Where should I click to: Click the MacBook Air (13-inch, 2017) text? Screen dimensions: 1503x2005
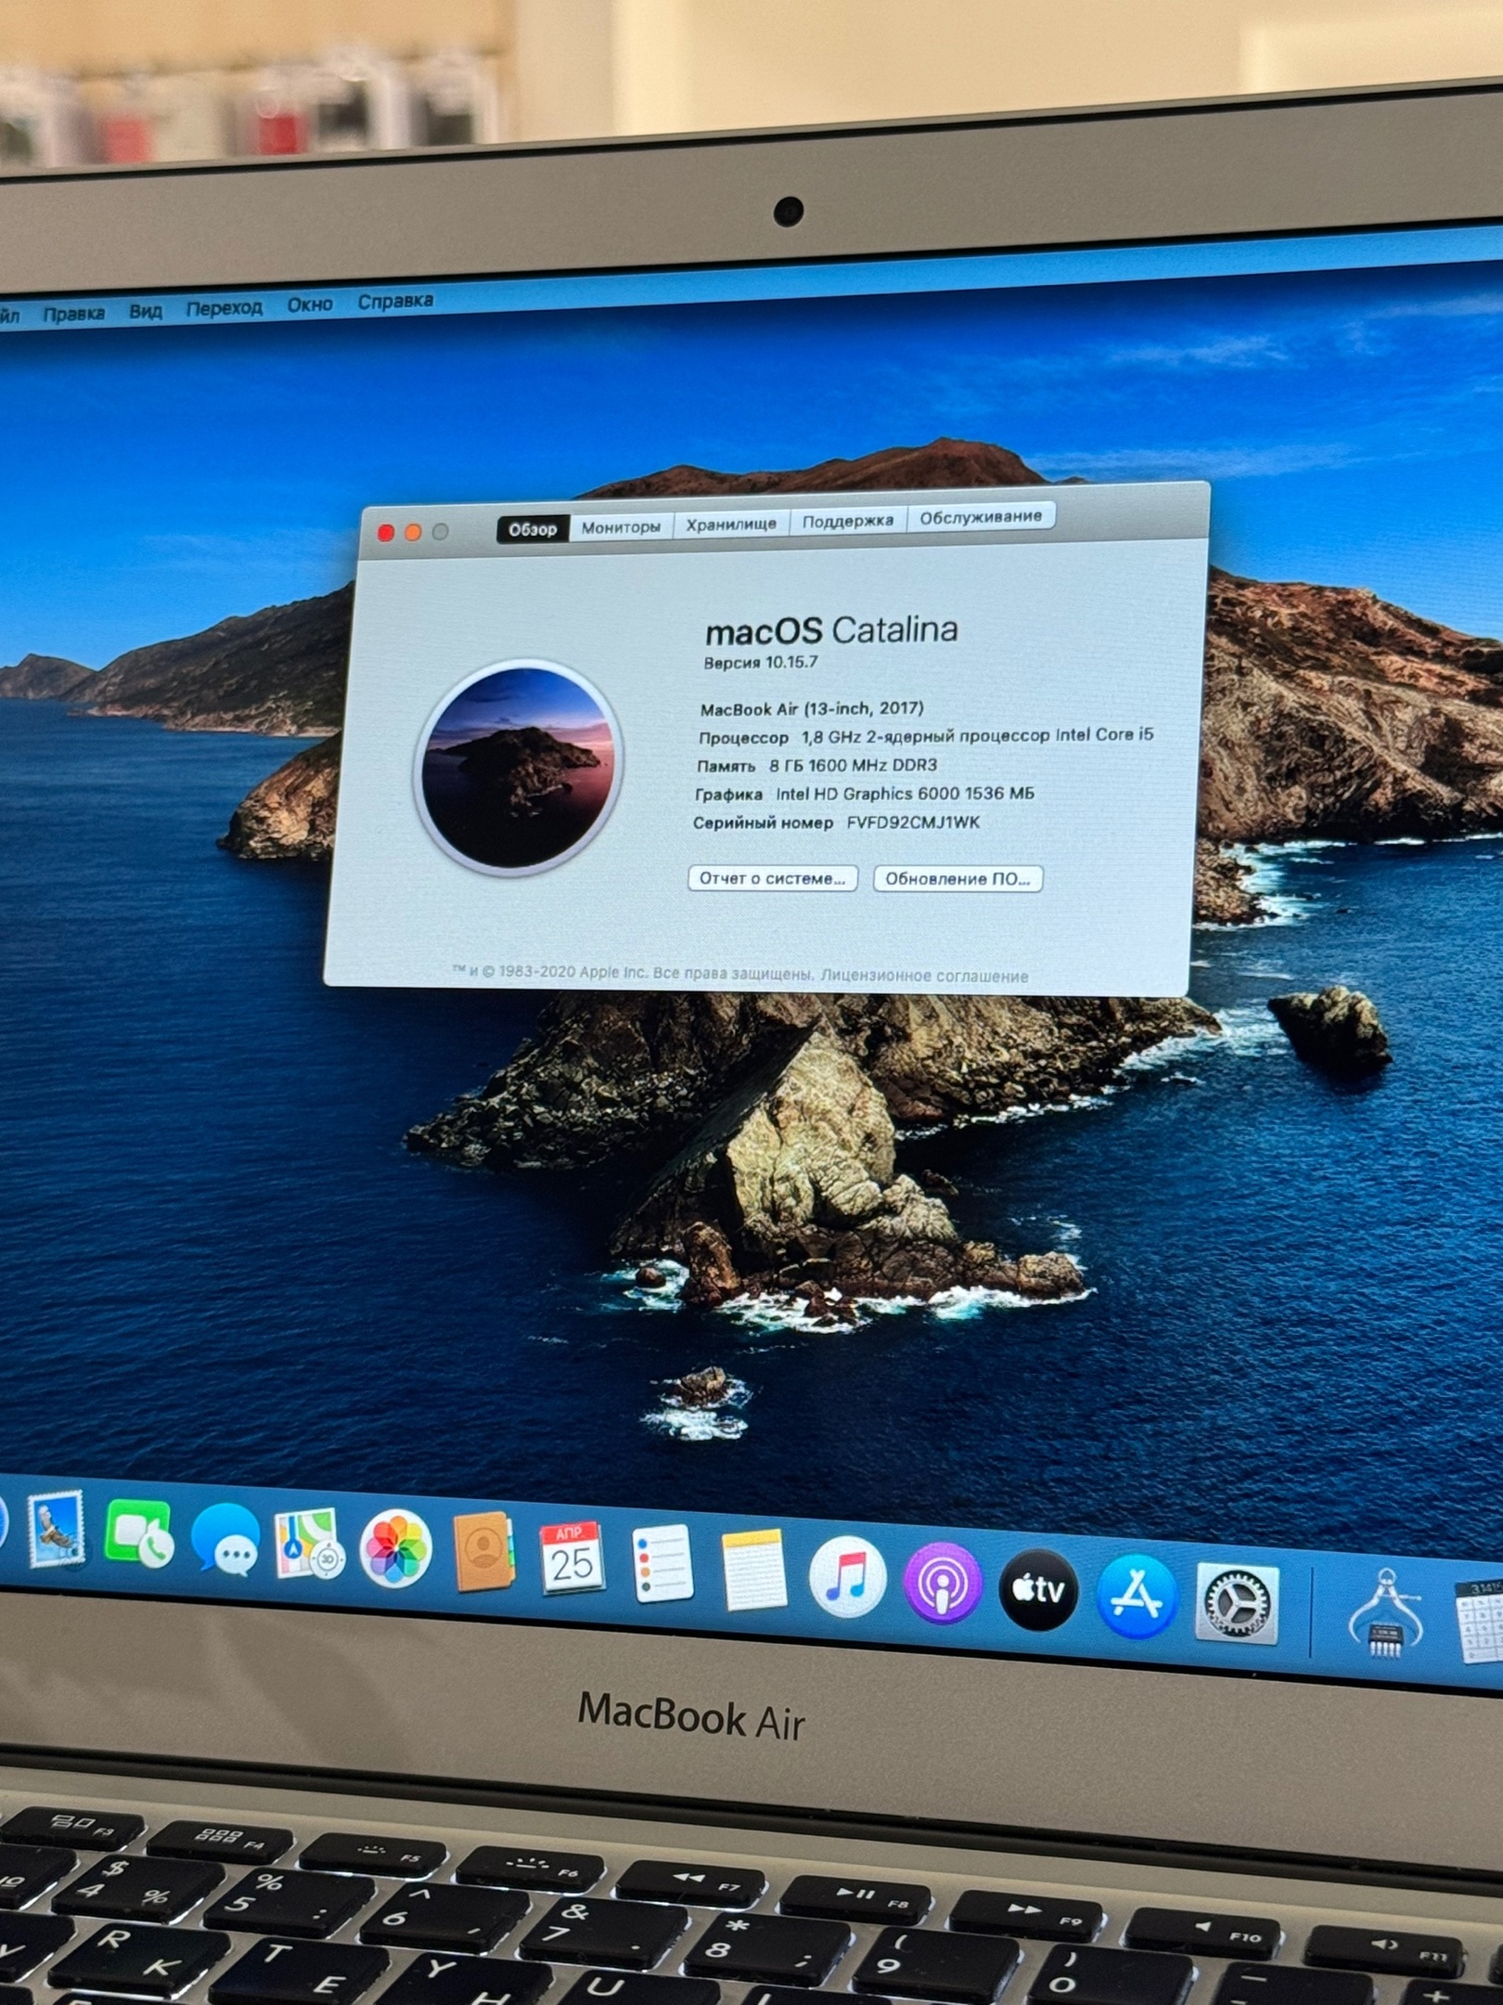pos(812,708)
